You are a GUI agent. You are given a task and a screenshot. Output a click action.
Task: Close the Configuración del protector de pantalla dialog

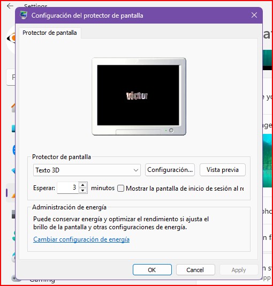click(x=254, y=15)
